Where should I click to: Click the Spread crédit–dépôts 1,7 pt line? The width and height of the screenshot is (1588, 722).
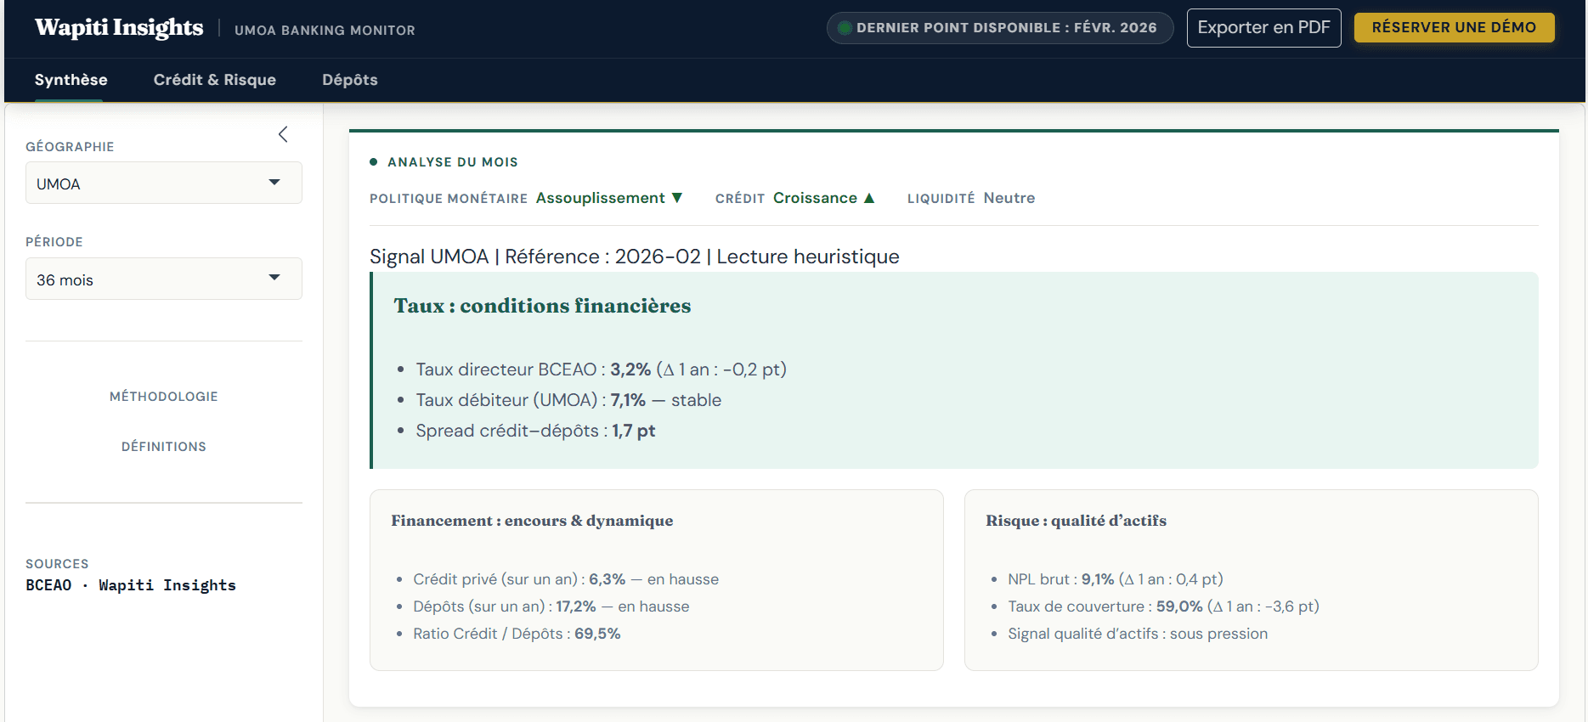coord(535,431)
